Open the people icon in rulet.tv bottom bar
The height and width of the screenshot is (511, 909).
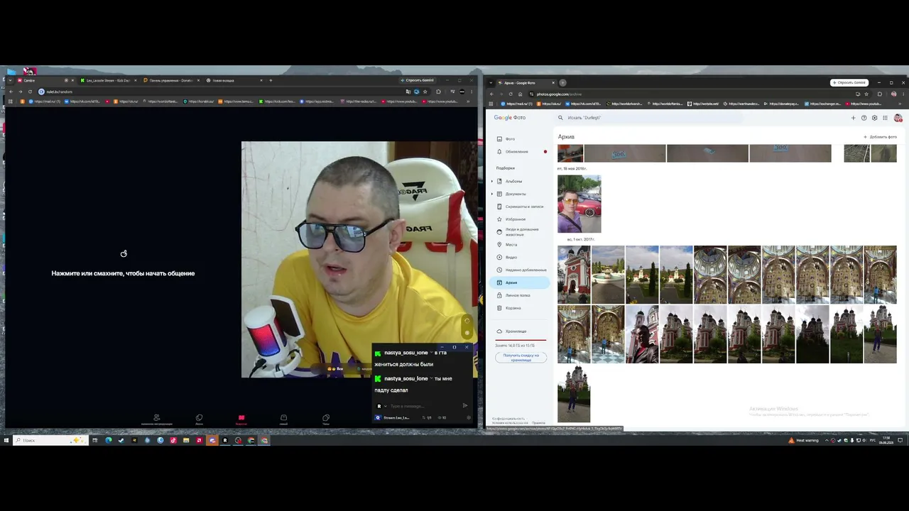click(156, 419)
